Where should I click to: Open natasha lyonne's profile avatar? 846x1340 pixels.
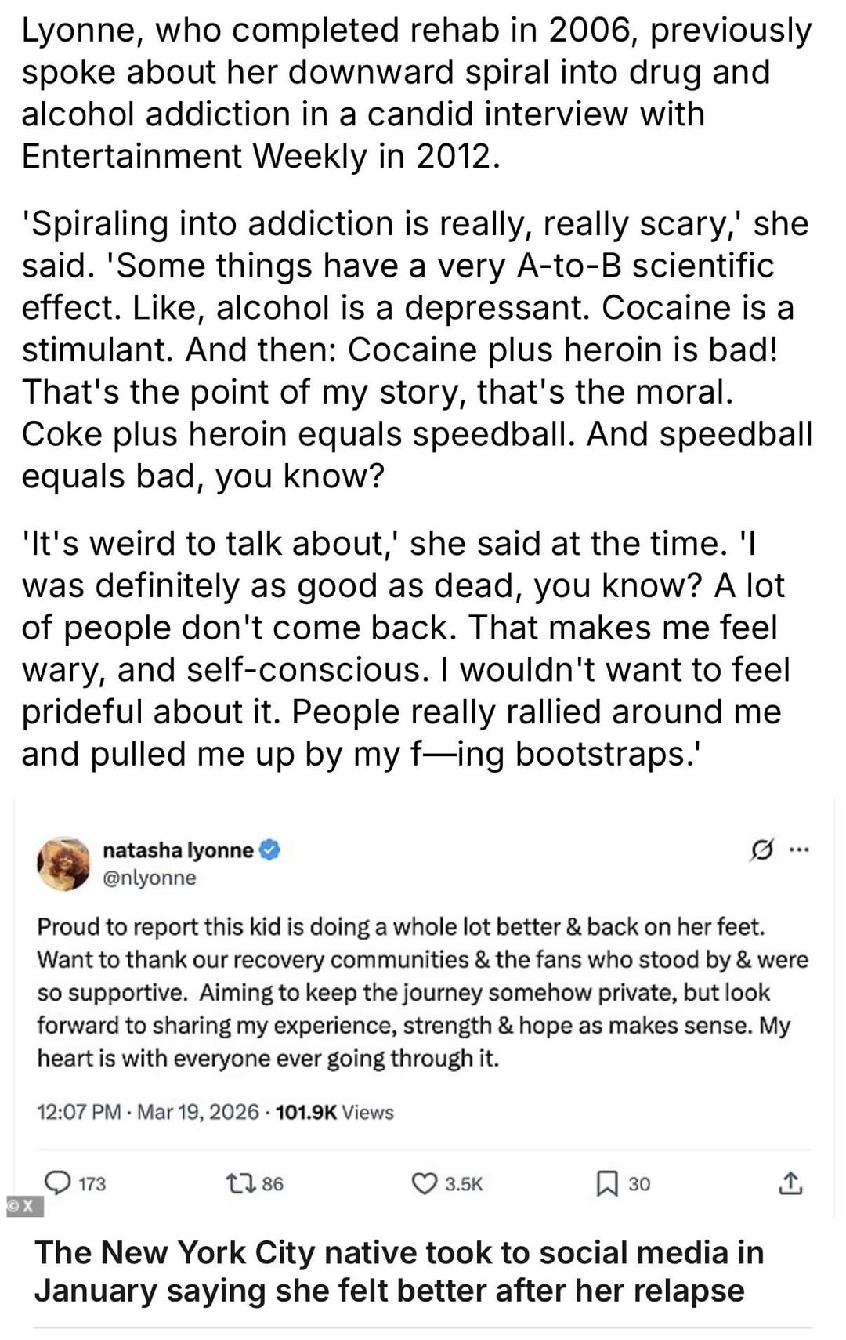[x=64, y=863]
